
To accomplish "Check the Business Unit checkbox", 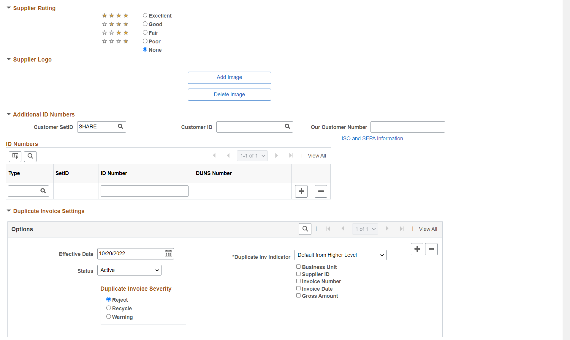I will tap(298, 267).
